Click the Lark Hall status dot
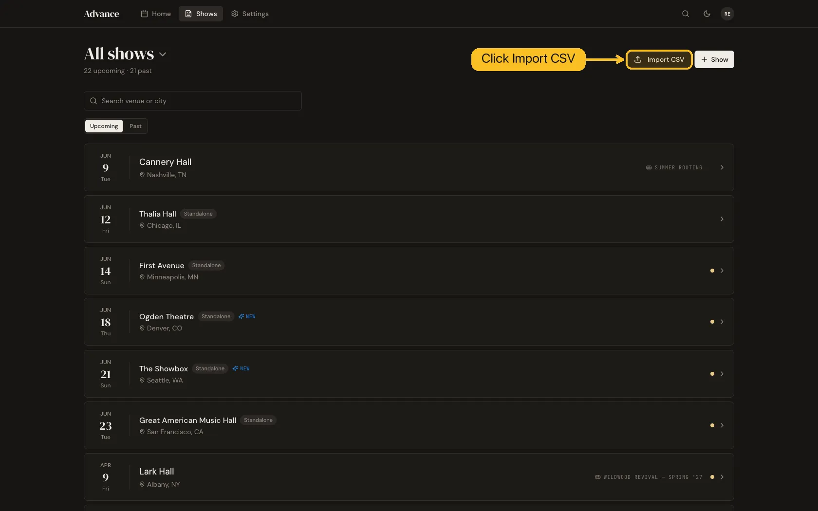818x511 pixels. coord(712,477)
